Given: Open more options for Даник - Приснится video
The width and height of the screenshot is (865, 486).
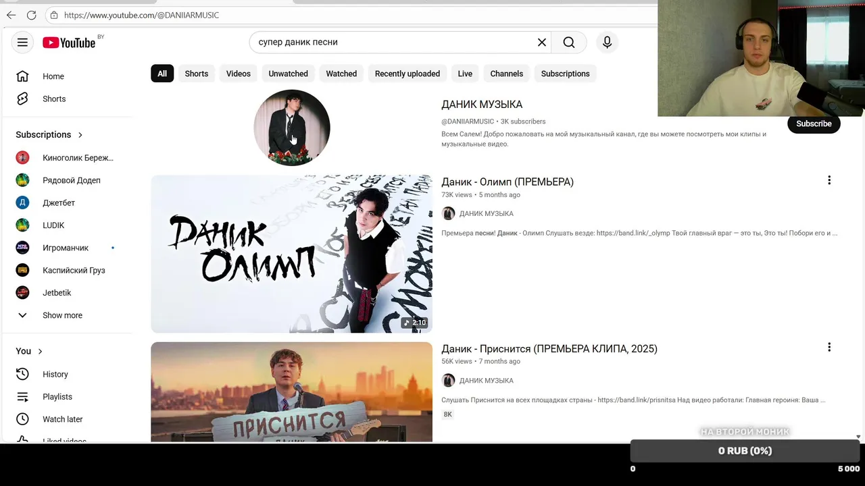Looking at the screenshot, I should pyautogui.click(x=829, y=347).
